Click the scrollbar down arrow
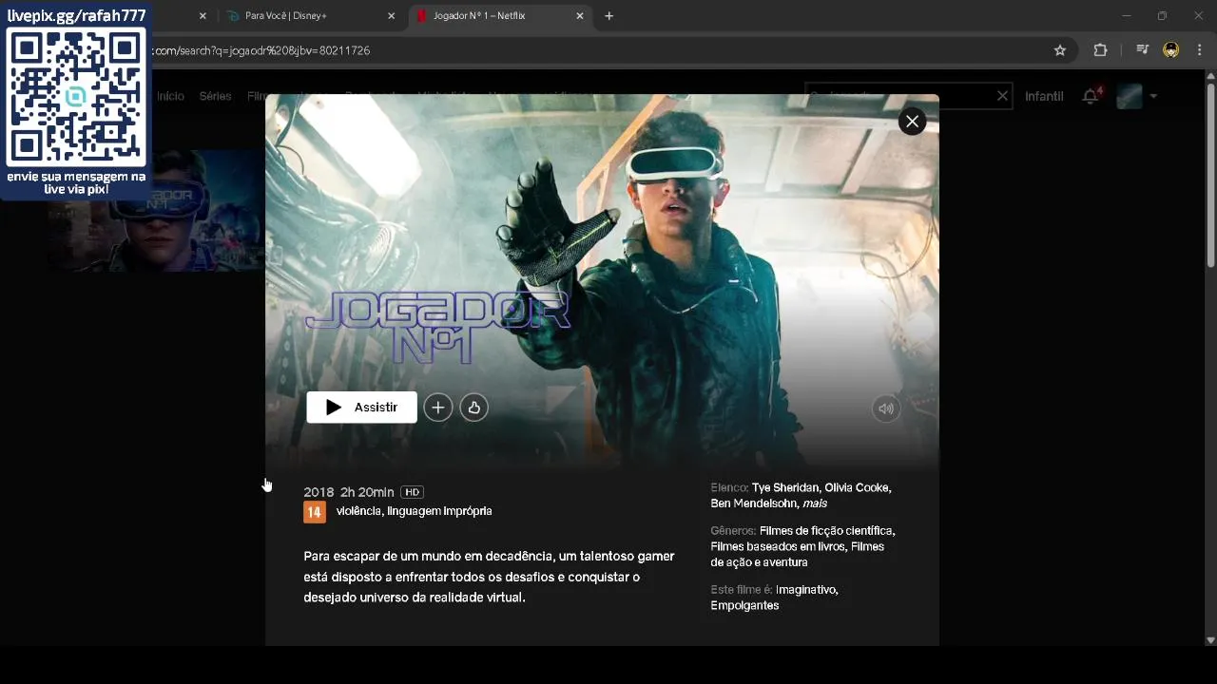This screenshot has height=684, width=1217. [1210, 640]
